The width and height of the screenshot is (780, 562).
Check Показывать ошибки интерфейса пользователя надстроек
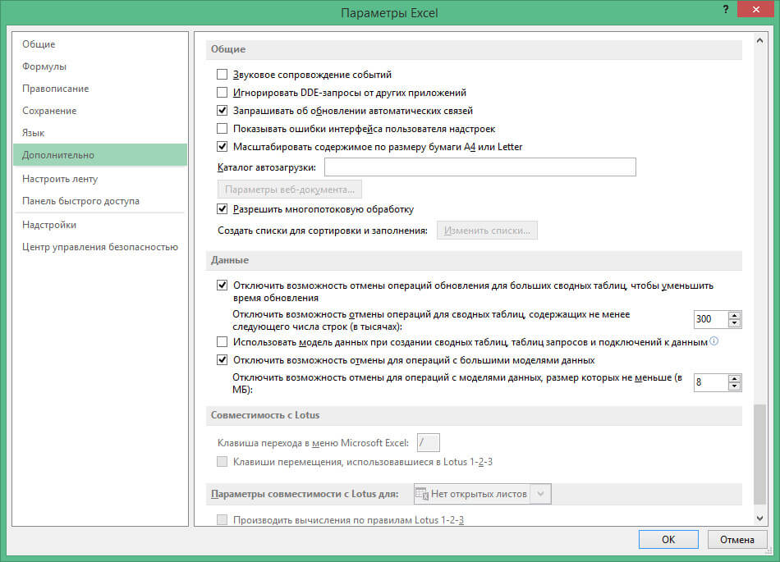[x=222, y=129]
